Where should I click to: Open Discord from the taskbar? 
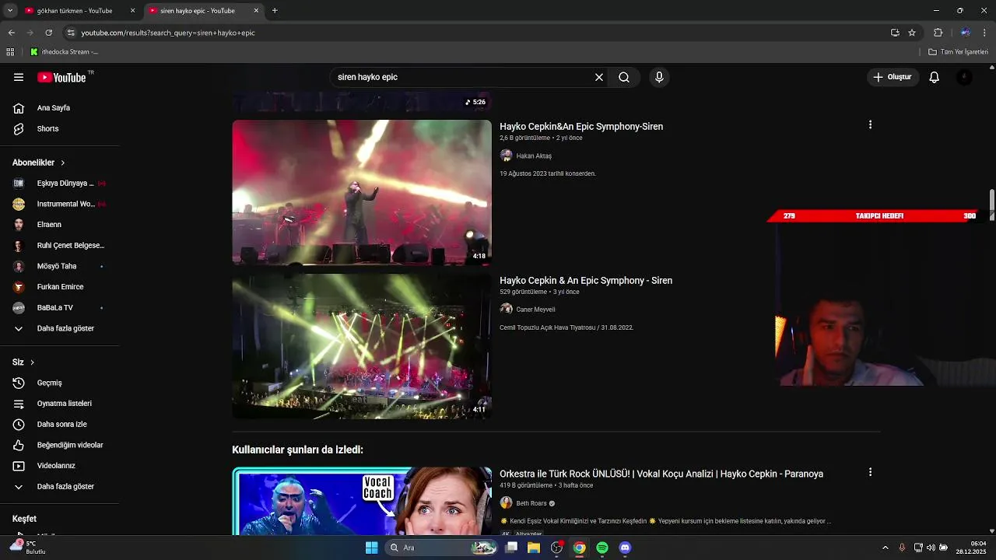tap(625, 548)
